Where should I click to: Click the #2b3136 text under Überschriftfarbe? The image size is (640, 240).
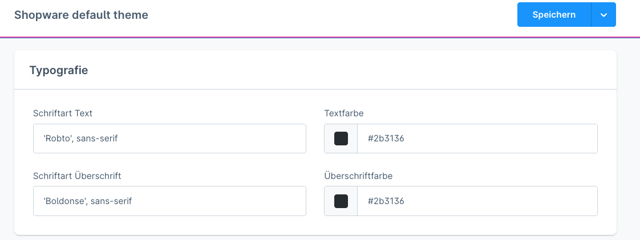(386, 201)
